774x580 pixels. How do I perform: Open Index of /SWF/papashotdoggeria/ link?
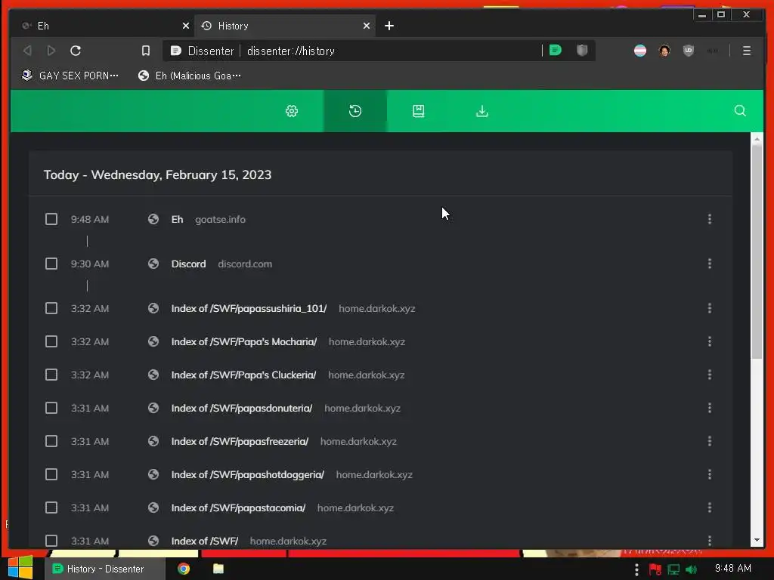pyautogui.click(x=248, y=474)
